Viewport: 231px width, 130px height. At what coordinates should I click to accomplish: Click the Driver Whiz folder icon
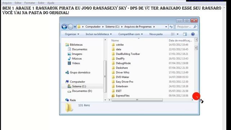[113, 72]
